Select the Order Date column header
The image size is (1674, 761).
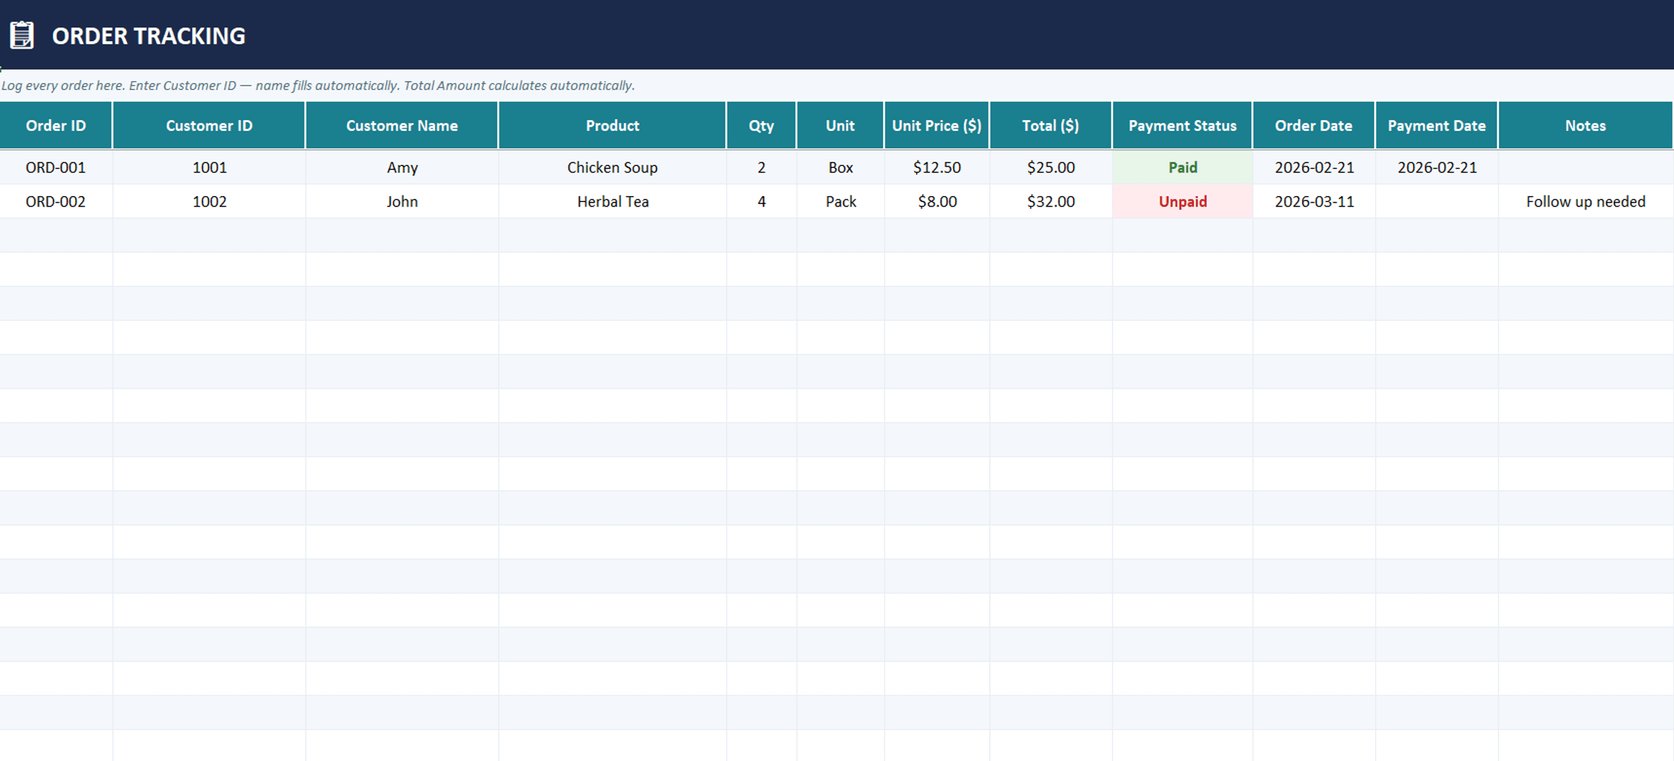point(1314,126)
